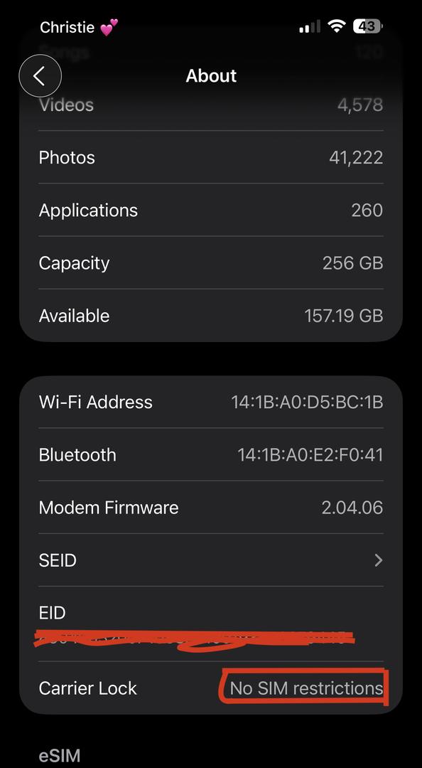The image size is (422, 768).
Task: Tap the Bluetooth address value
Action: (310, 455)
